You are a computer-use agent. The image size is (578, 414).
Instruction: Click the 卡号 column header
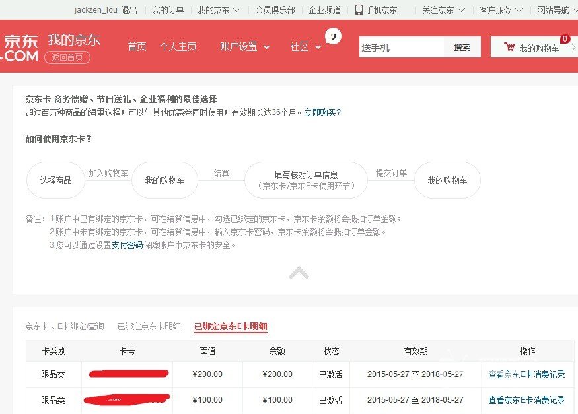127,351
